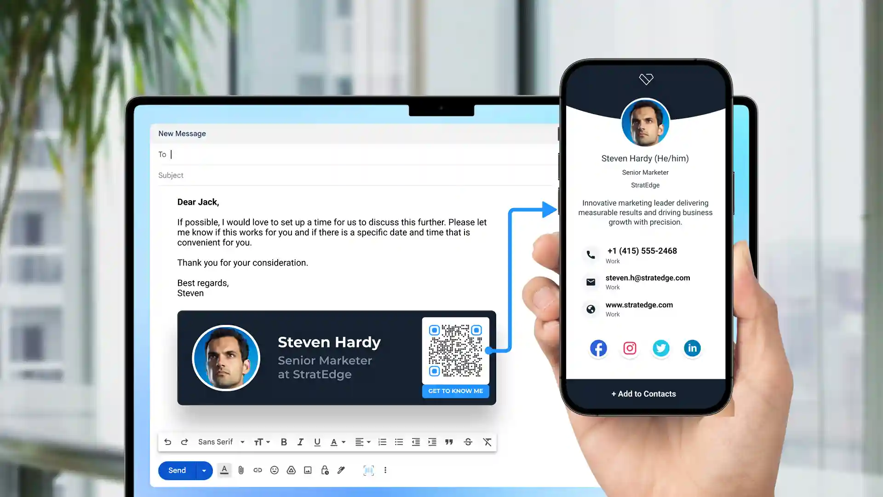
Task: Click the Send button
Action: click(x=177, y=470)
